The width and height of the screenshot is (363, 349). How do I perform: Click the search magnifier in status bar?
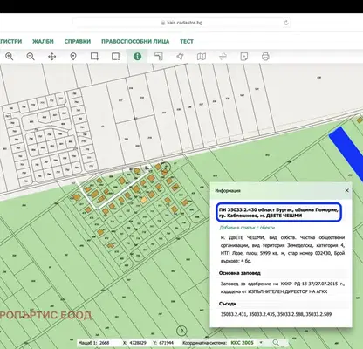tap(276, 343)
